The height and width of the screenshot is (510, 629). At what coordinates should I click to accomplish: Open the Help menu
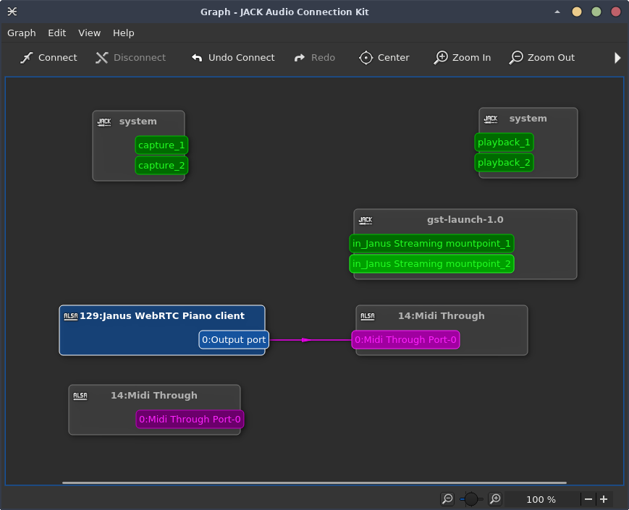(124, 33)
